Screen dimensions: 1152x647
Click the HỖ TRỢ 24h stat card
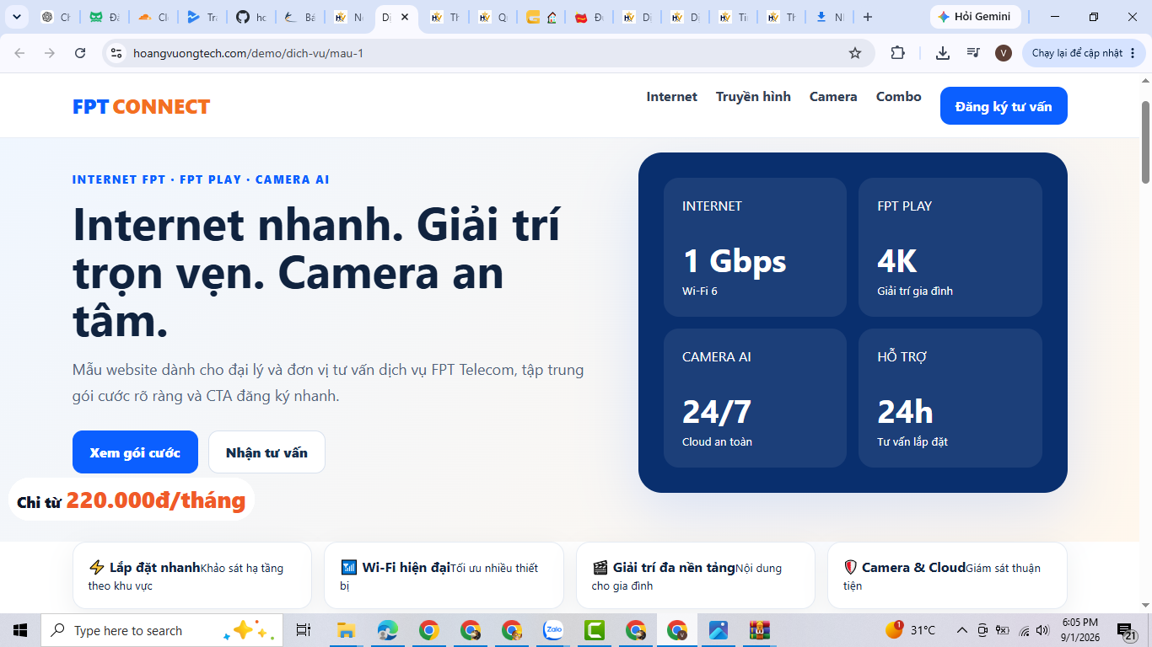pyautogui.click(x=950, y=398)
